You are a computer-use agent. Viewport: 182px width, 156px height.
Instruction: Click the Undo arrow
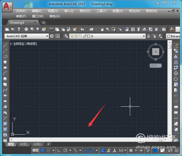coord(82,29)
